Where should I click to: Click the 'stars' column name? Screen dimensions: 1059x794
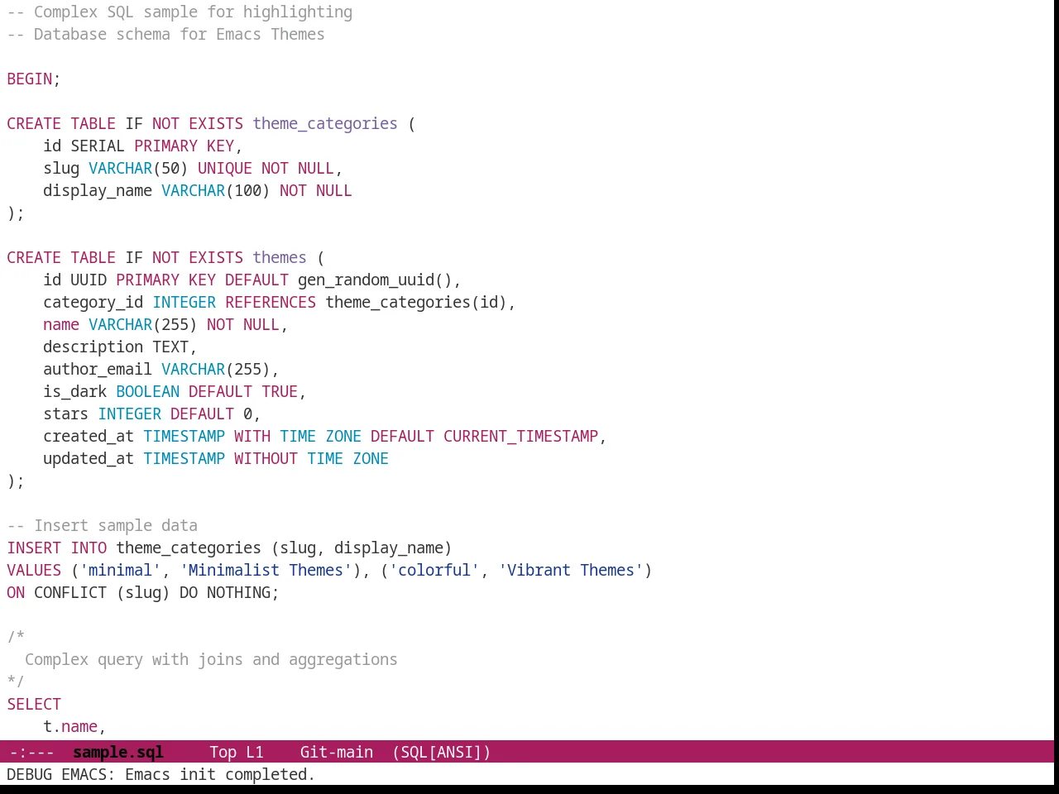[x=66, y=414]
